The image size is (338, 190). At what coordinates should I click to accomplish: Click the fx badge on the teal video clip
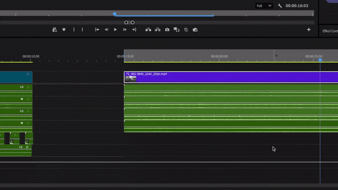(28, 74)
